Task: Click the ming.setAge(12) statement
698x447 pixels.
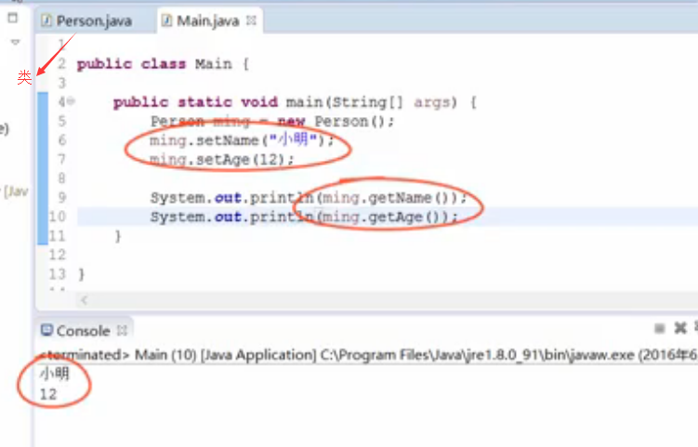Action: click(222, 160)
